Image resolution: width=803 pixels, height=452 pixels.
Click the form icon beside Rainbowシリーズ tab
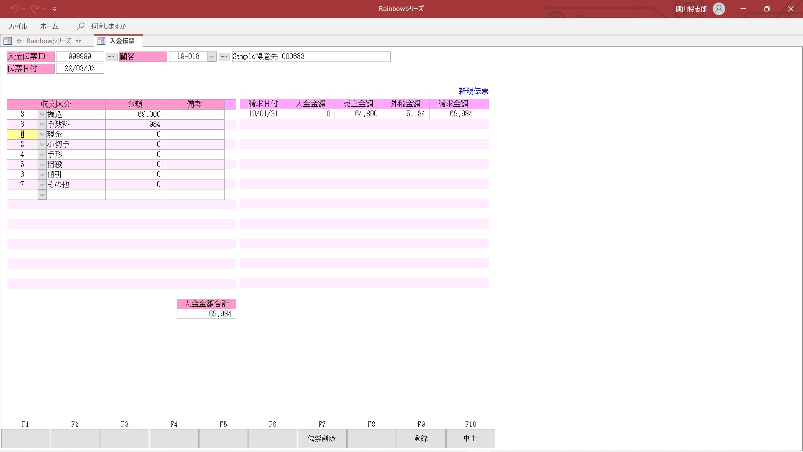(x=8, y=41)
